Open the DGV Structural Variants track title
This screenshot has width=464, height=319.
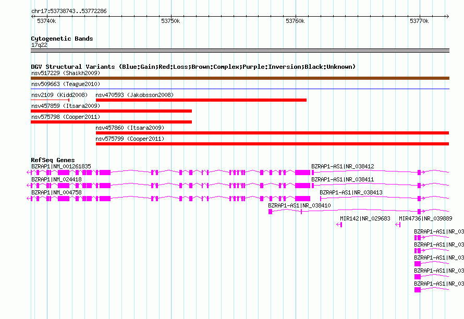coord(193,67)
